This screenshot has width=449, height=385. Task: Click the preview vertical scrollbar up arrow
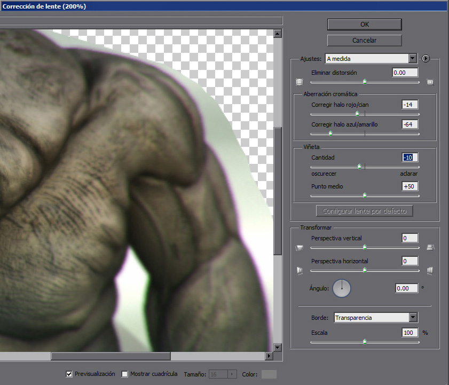(277, 34)
